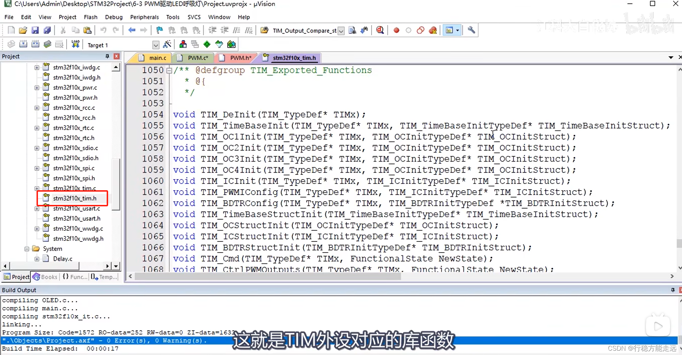682x355 pixels.
Task: Switch to PWM.c* tab
Action: [194, 58]
